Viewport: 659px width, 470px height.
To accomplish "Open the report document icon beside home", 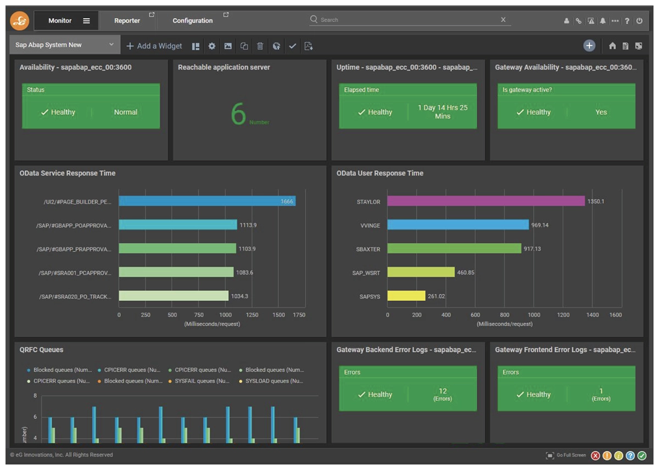I will [626, 46].
